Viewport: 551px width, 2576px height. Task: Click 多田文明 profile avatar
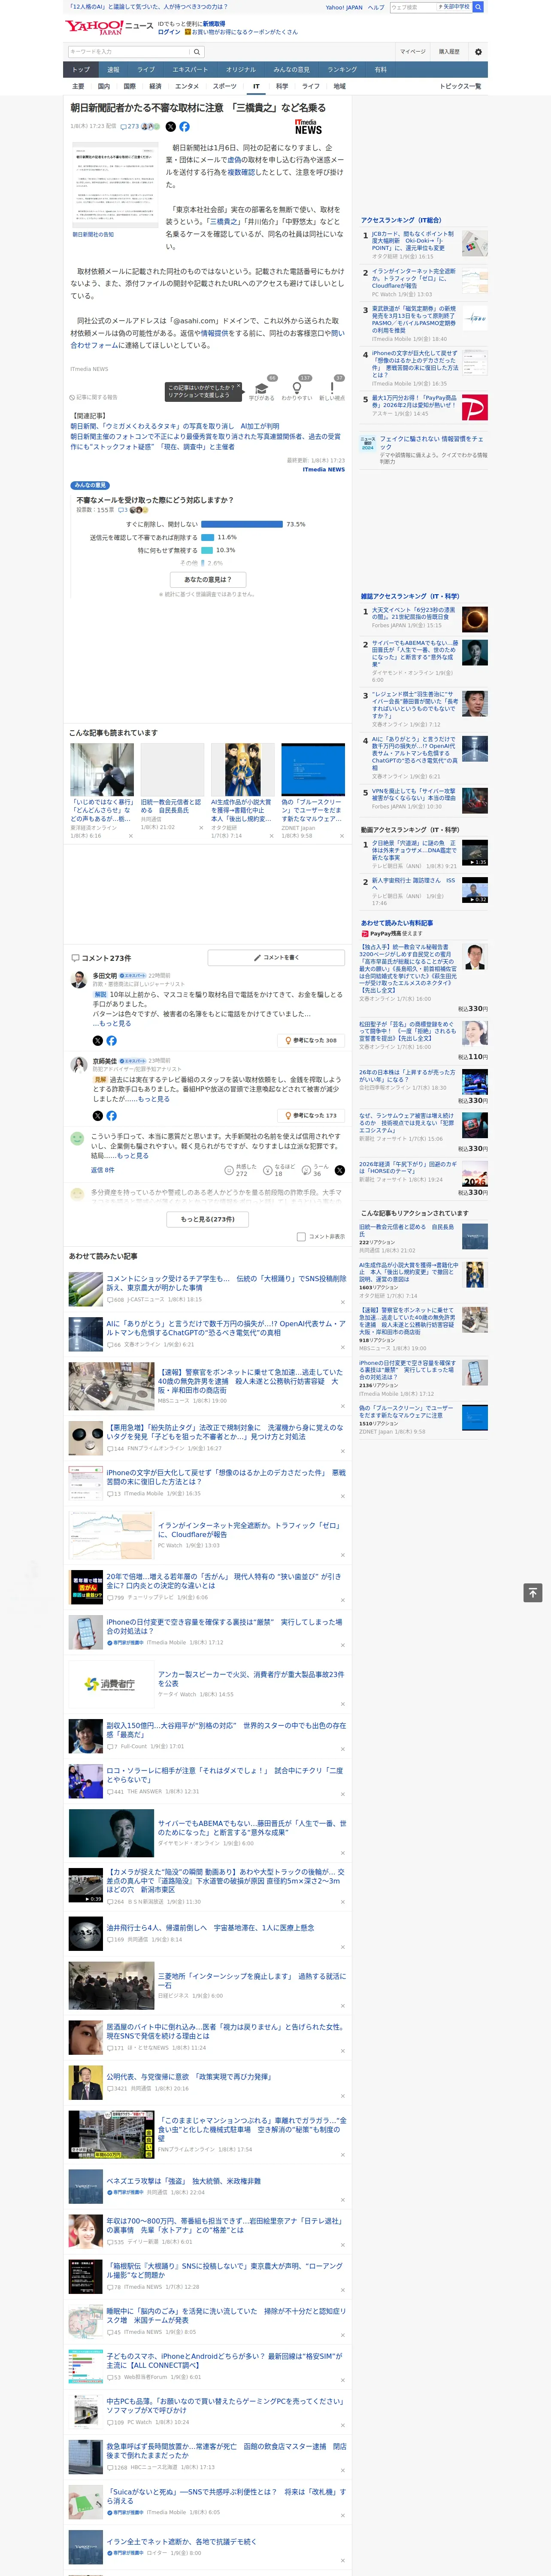pyautogui.click(x=78, y=980)
